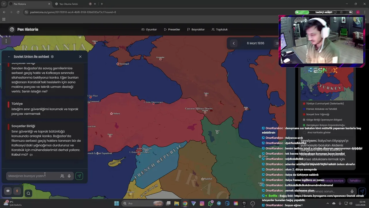Open the lightning actions button

point(17,191)
